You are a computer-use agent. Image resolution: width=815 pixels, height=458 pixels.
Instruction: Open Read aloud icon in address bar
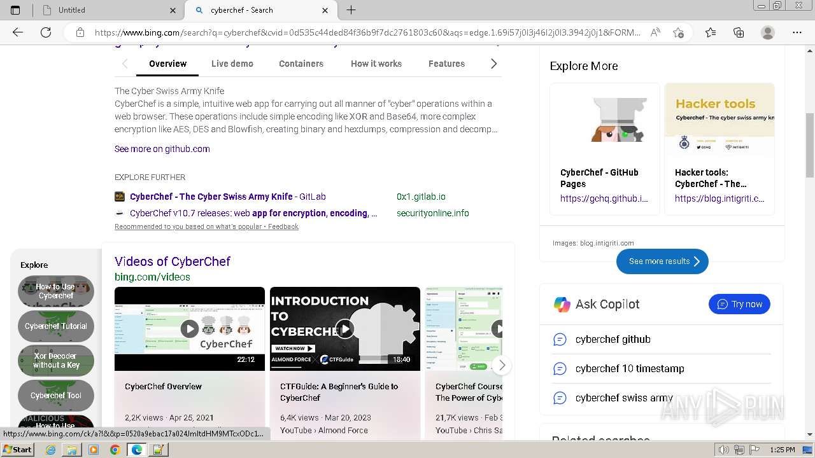(x=655, y=32)
